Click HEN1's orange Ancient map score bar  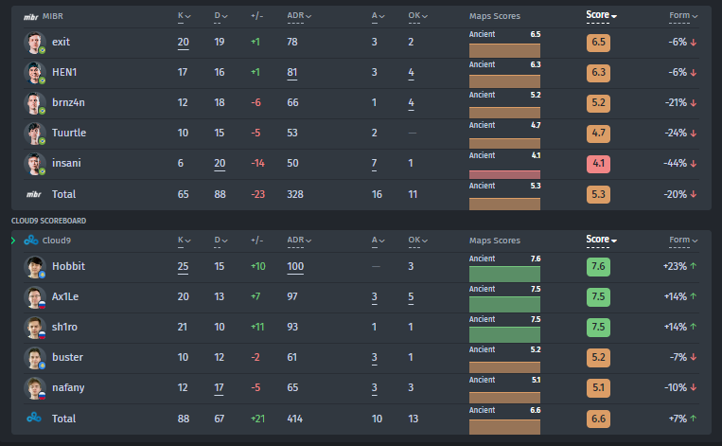pyautogui.click(x=504, y=81)
